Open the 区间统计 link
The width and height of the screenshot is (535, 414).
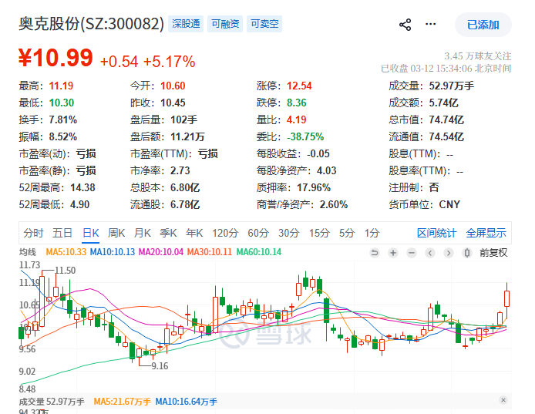437,233
